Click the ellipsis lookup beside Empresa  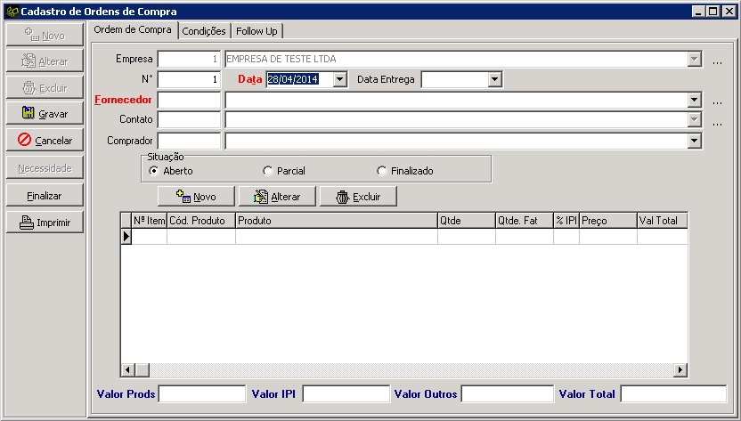point(718,61)
